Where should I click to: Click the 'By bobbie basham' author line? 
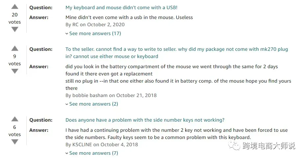tap(111, 95)
